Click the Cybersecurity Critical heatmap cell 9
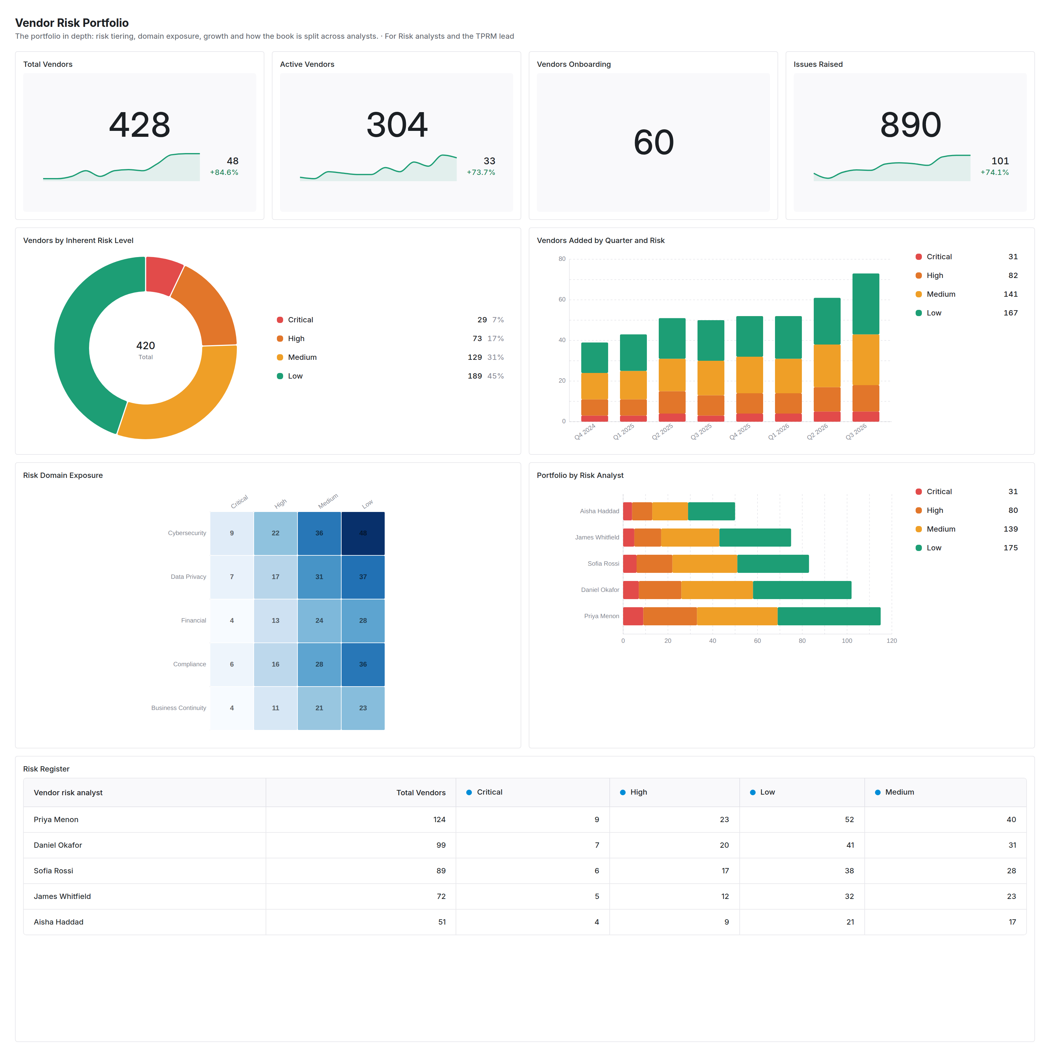The width and height of the screenshot is (1050, 1057). coord(232,533)
